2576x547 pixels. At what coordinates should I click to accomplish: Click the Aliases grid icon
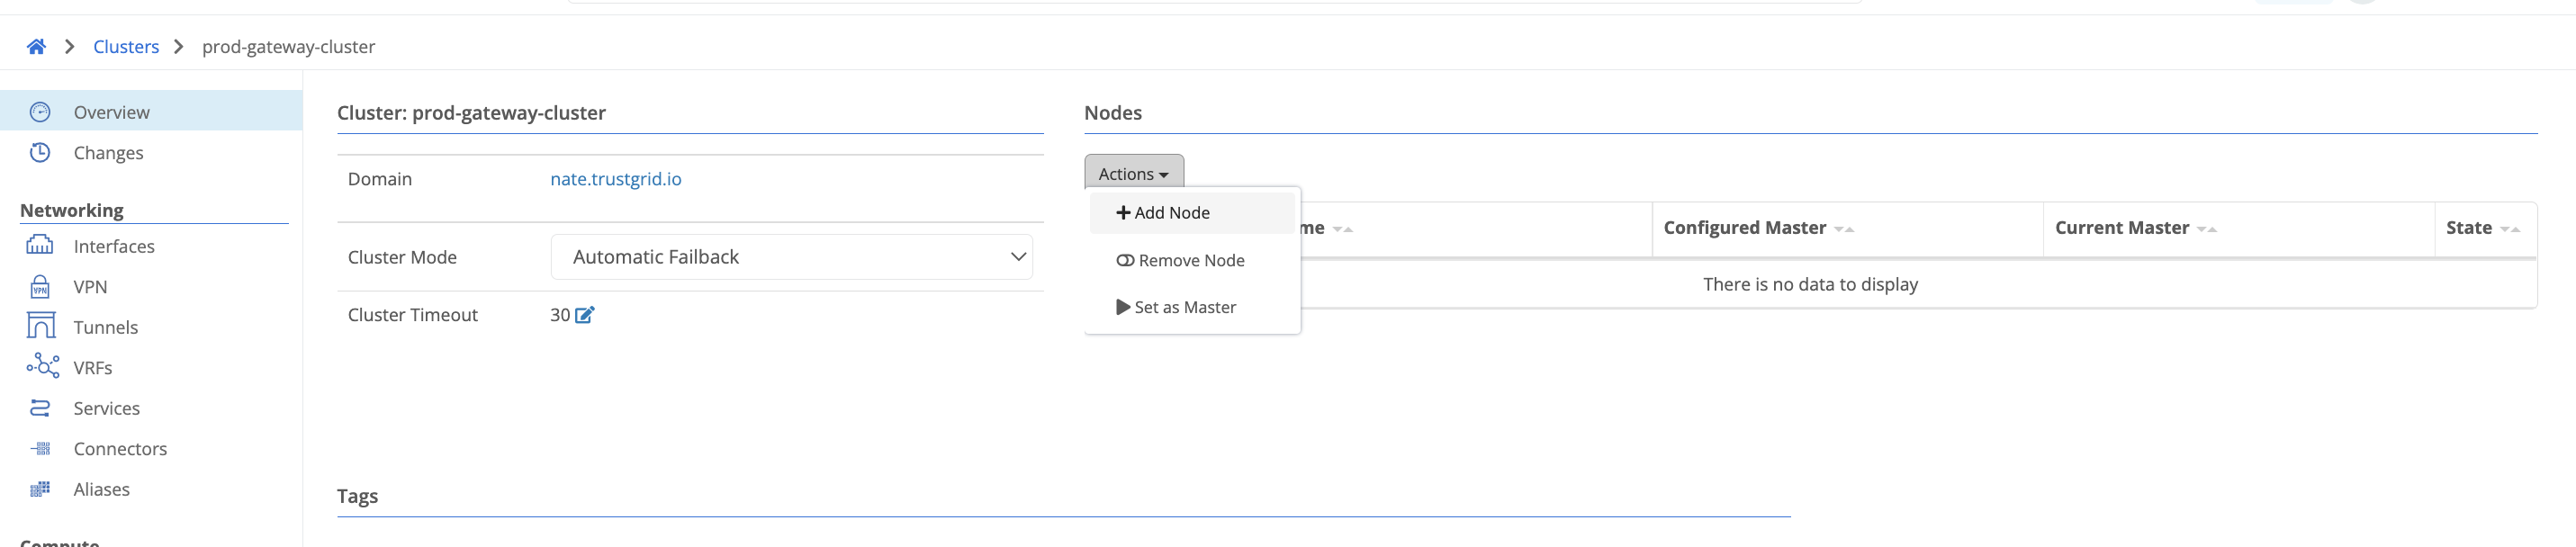coord(40,489)
